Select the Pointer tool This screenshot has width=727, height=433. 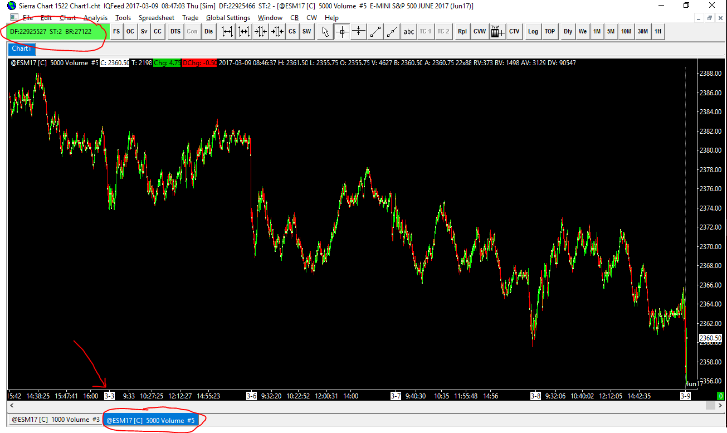tap(326, 32)
